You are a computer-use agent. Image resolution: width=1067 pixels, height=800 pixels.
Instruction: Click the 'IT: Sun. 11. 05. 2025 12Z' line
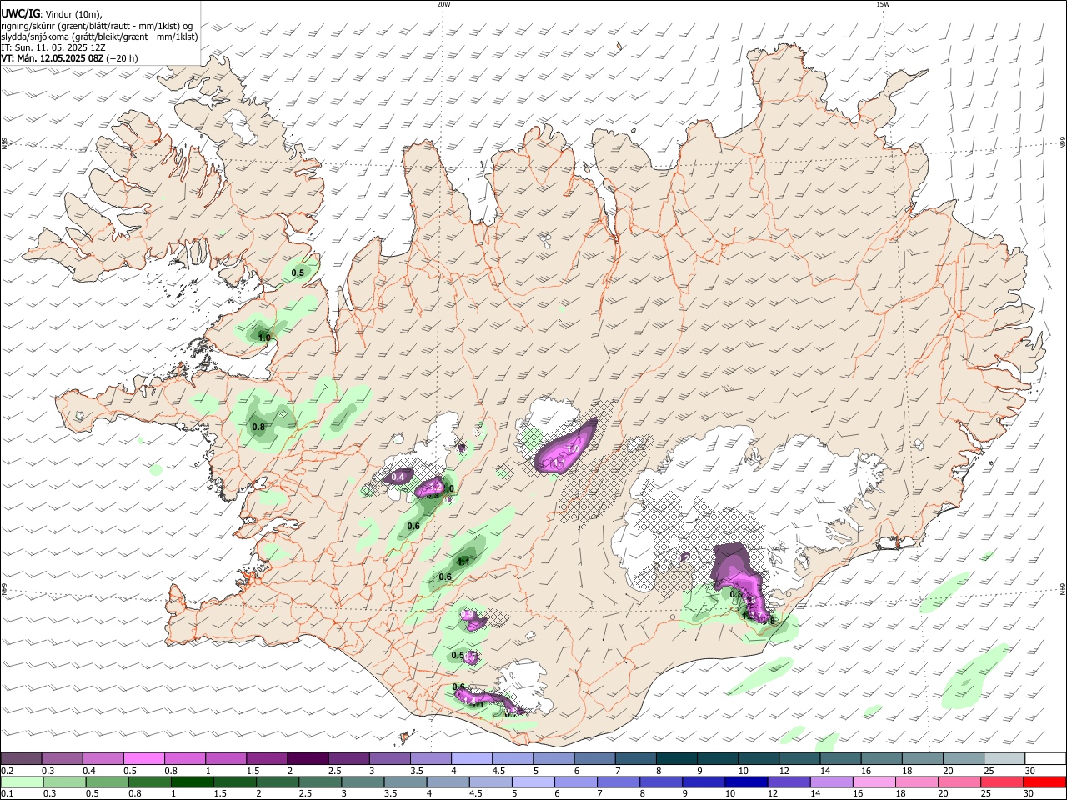53,47
